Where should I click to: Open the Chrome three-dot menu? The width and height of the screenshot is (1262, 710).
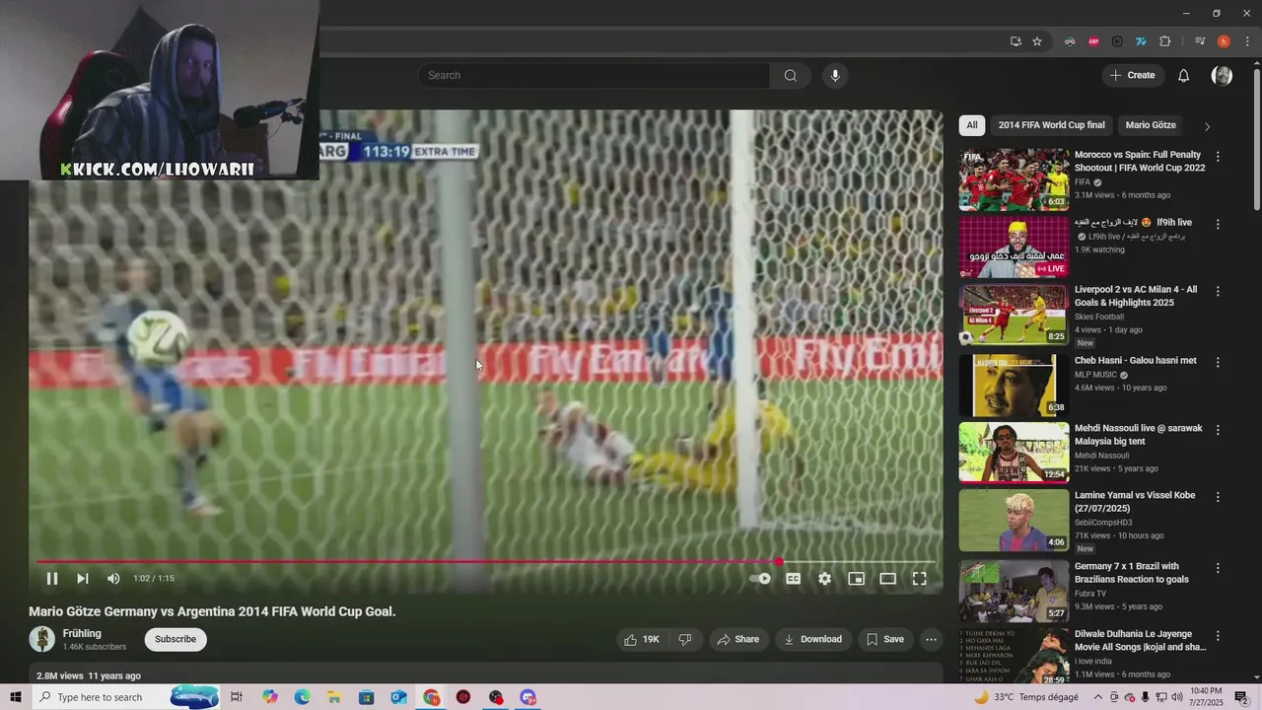[1247, 41]
